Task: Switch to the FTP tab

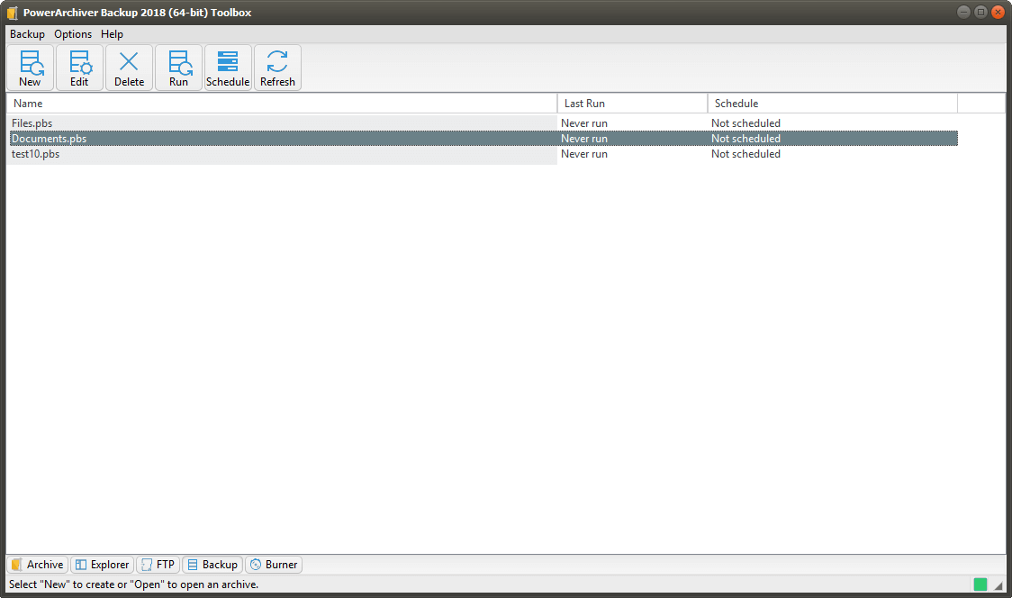Action: click(158, 565)
